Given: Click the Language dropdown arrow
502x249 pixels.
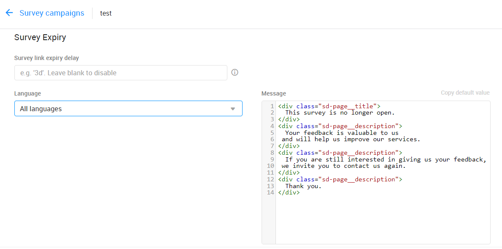Looking at the screenshot, I should pyautogui.click(x=232, y=109).
